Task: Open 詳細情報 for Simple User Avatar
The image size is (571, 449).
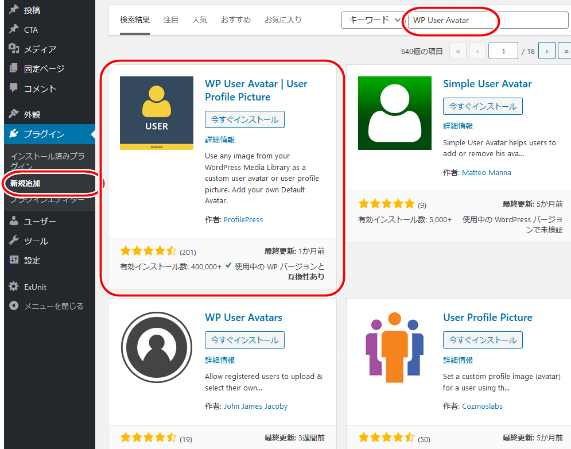Action: pyautogui.click(x=458, y=126)
